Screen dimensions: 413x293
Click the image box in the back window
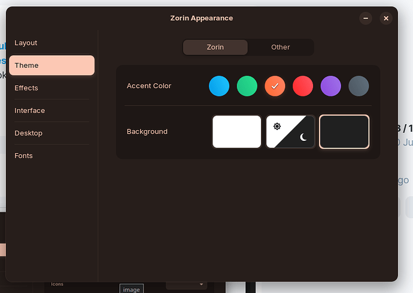coord(132,289)
